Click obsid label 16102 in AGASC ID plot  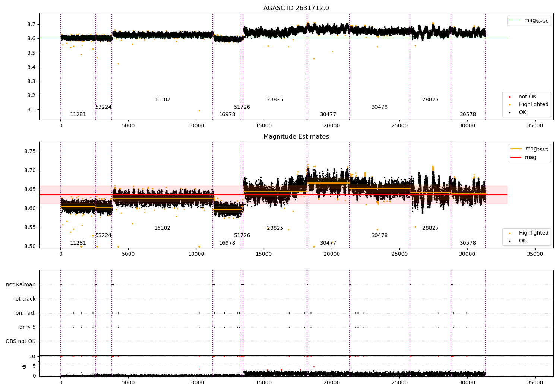[162, 100]
